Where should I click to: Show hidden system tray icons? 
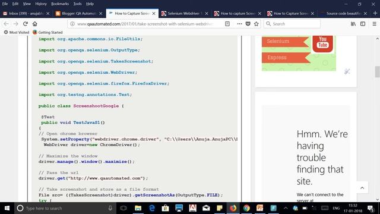click(x=286, y=208)
